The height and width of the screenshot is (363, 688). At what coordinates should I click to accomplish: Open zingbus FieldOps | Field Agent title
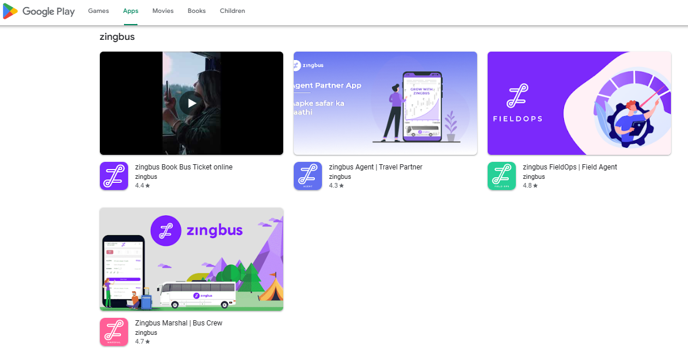(569, 167)
